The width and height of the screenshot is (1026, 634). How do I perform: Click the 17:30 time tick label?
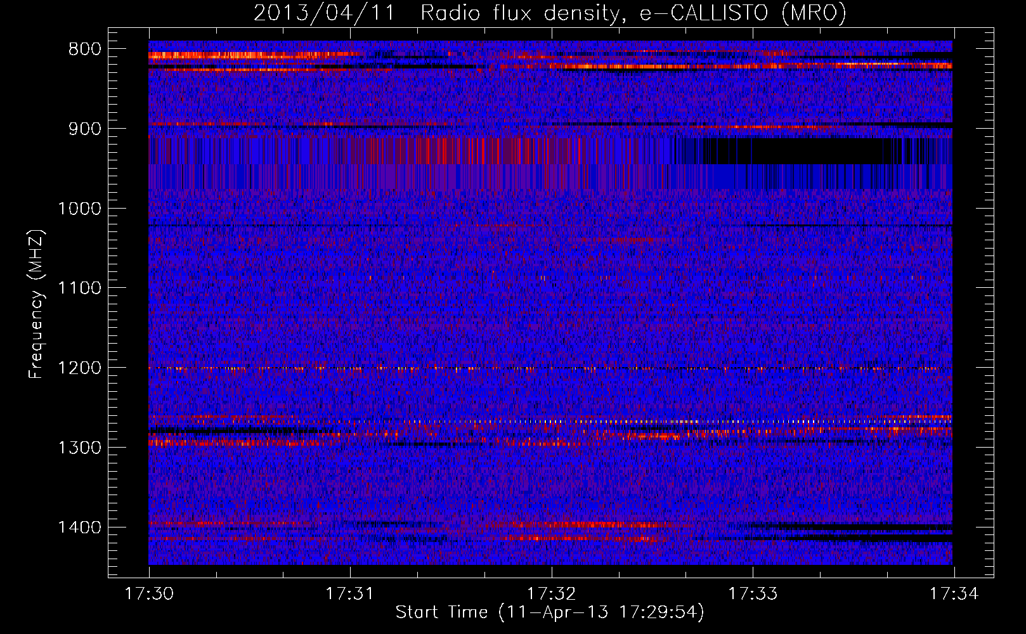(x=148, y=593)
